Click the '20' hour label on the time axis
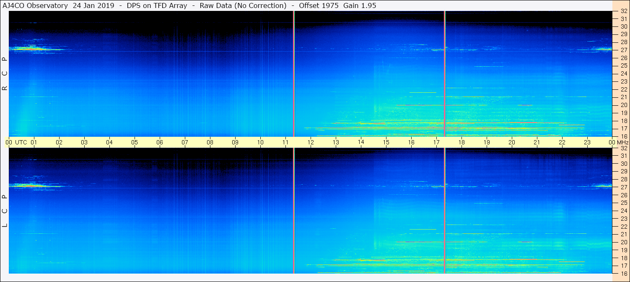Viewport: 630px width, 282px height. [x=512, y=142]
